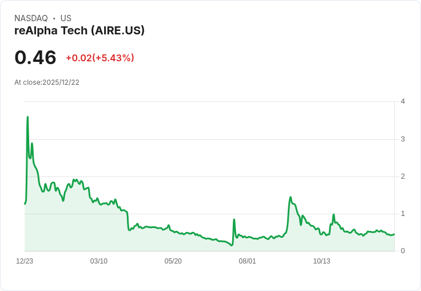Select the 10/13 date on x-axis
The height and width of the screenshot is (291, 421).
(x=322, y=261)
